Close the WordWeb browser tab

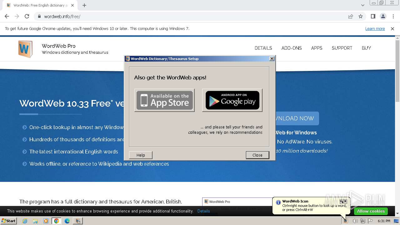pos(73,5)
